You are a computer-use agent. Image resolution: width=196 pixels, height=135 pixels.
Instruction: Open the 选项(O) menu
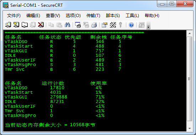click(x=73, y=16)
